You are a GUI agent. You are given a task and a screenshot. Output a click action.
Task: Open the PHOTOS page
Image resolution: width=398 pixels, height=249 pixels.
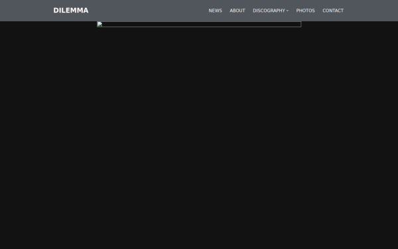(x=305, y=11)
